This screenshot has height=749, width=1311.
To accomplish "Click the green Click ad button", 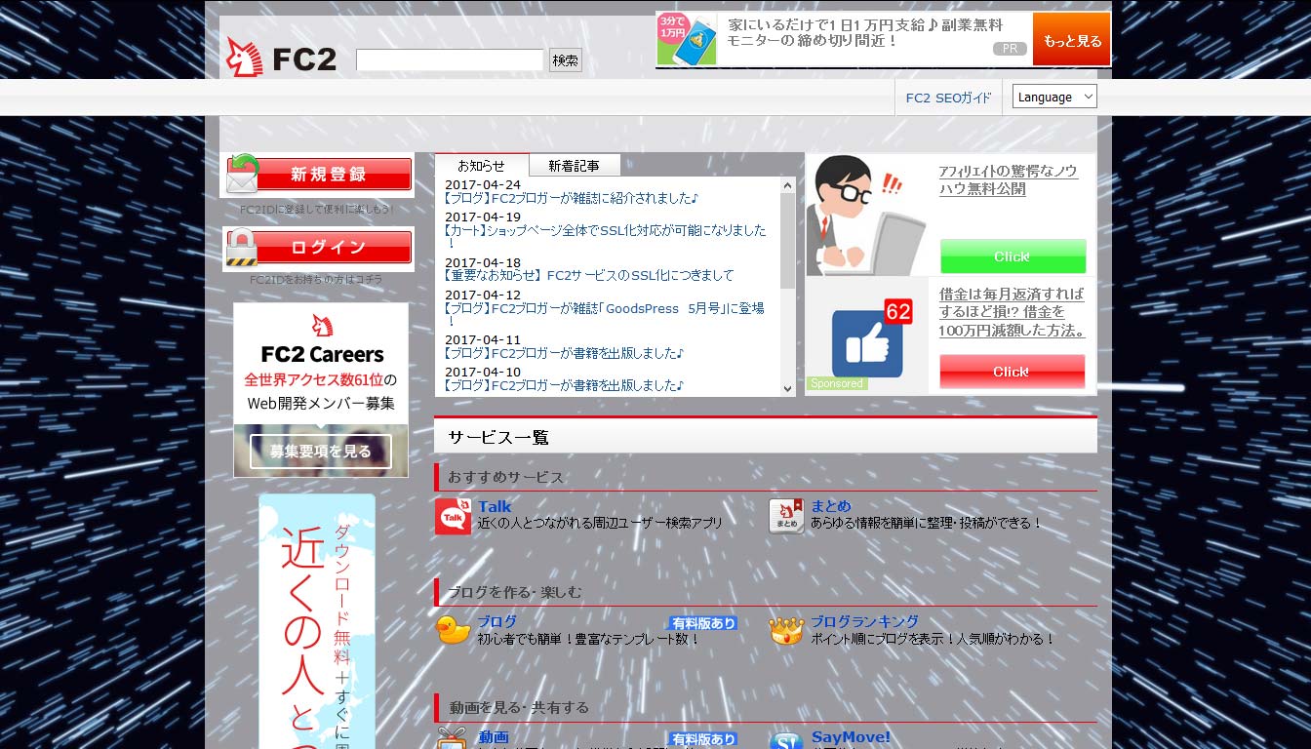I will tap(1013, 256).
